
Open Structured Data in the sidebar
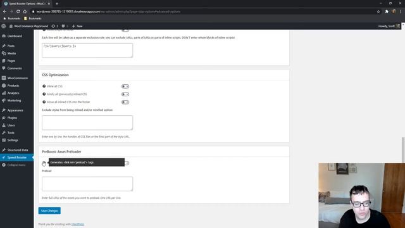pos(17,150)
